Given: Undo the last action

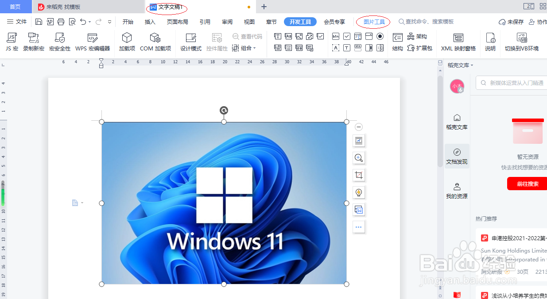Looking at the screenshot, I should click(x=83, y=22).
